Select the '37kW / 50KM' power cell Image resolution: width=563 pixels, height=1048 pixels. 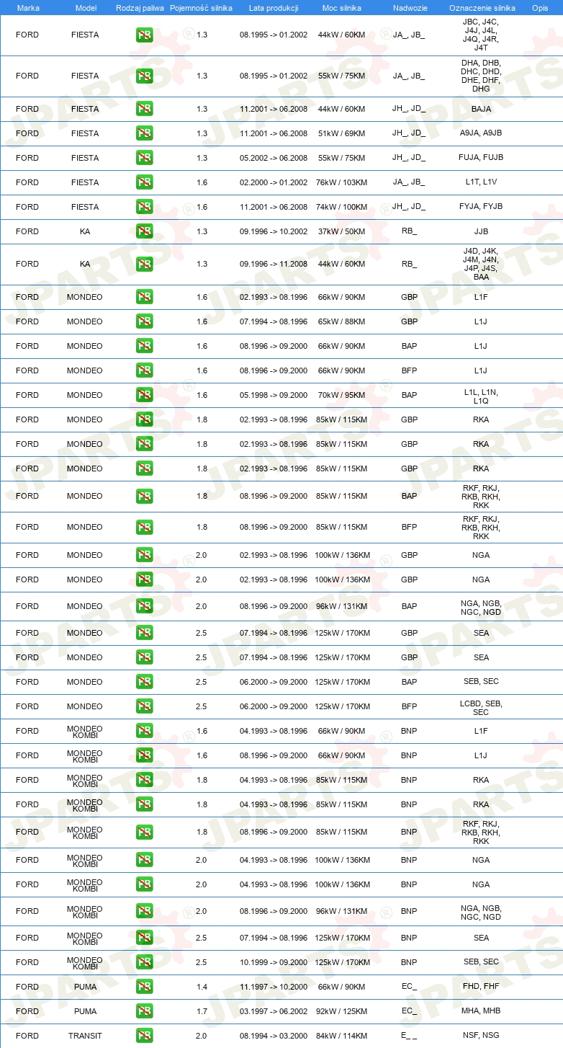pos(341,231)
